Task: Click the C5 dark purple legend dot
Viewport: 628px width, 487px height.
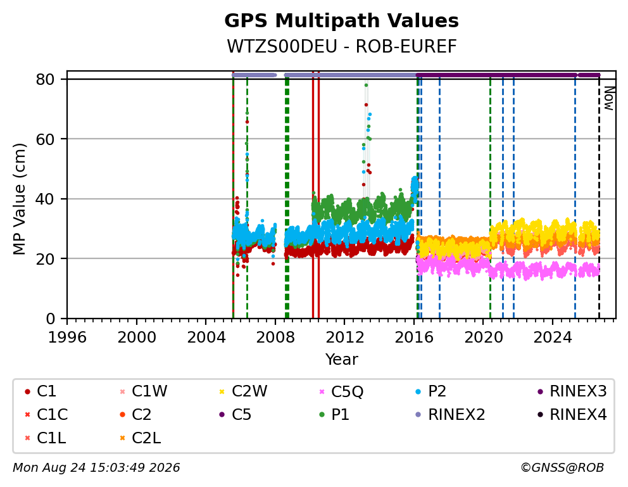Action: [222, 415]
